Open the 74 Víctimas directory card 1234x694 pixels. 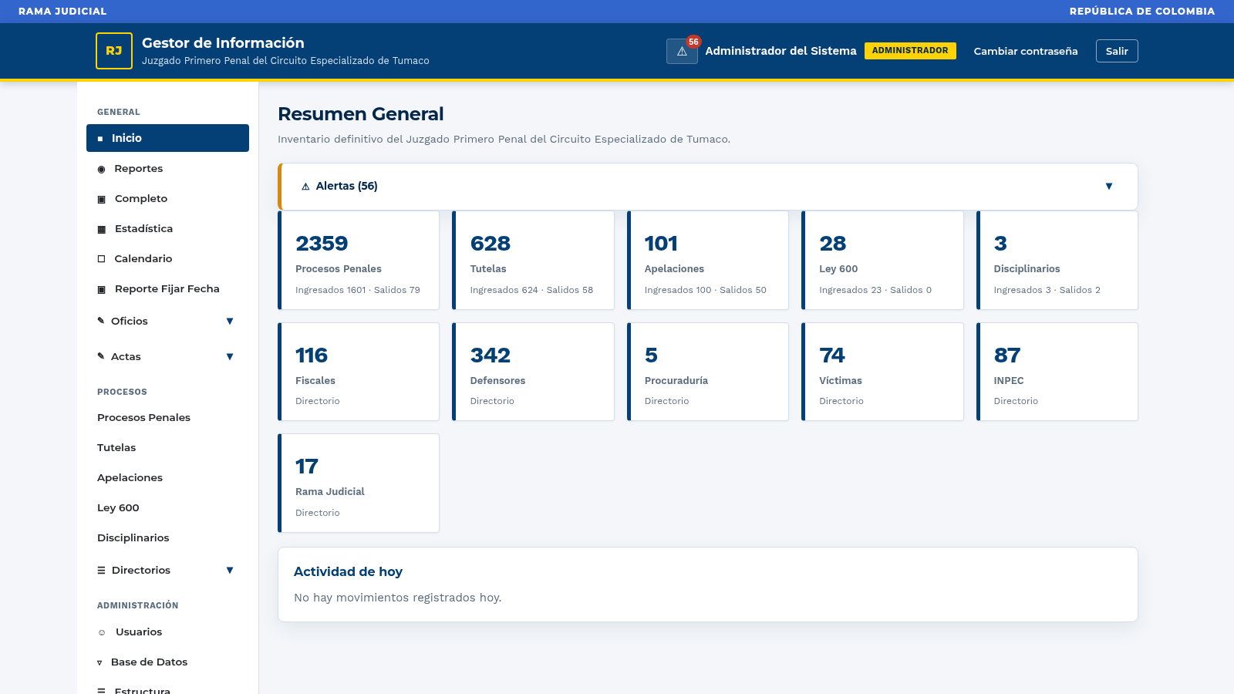[x=882, y=372]
